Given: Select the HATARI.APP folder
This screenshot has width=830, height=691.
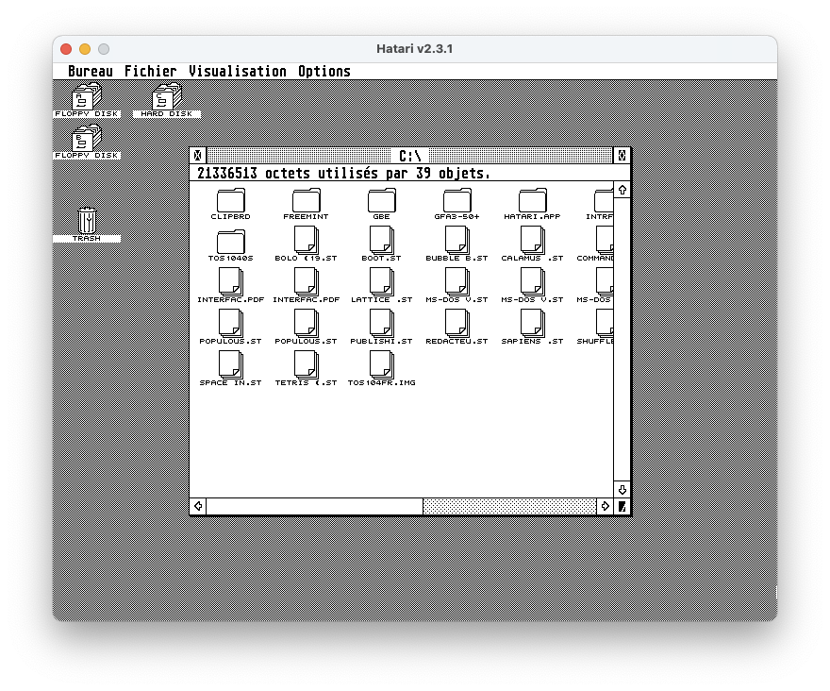Looking at the screenshot, I should point(533,204).
